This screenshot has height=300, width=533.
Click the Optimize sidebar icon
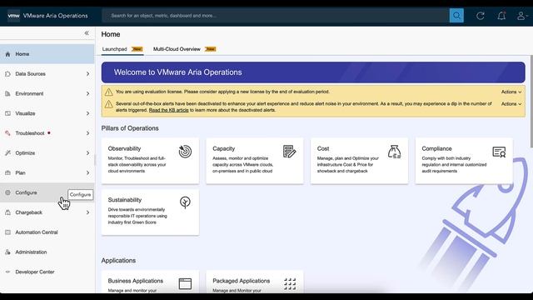point(7,152)
